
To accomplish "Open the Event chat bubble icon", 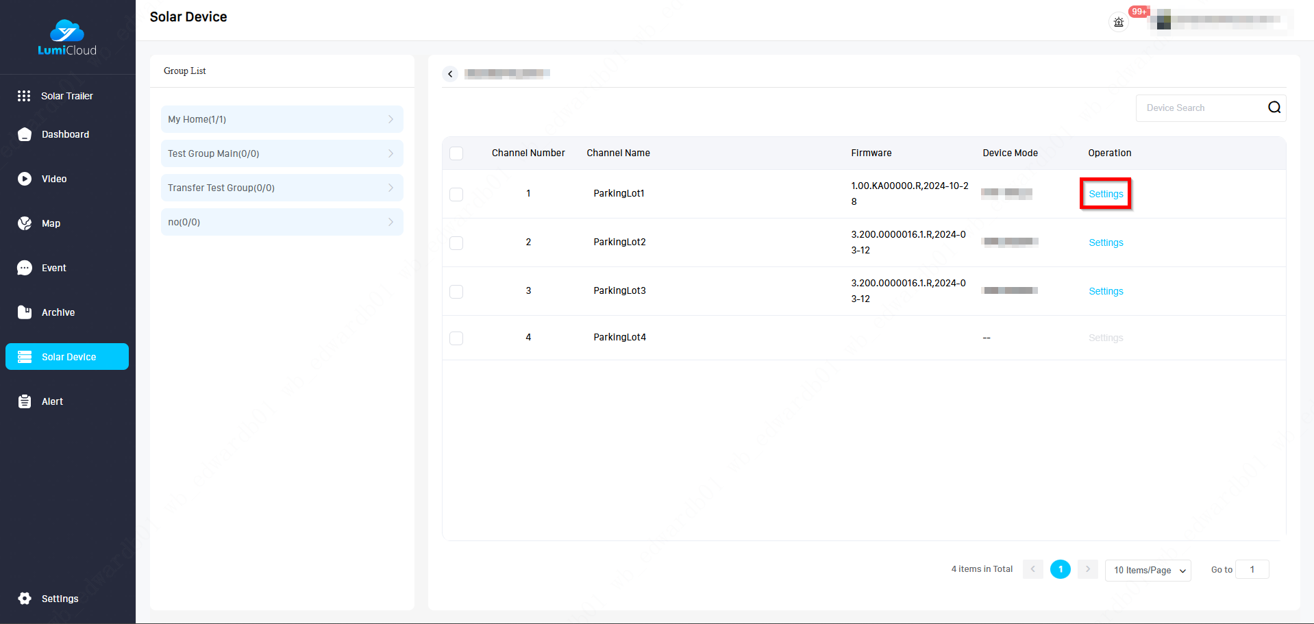I will pyautogui.click(x=25, y=268).
